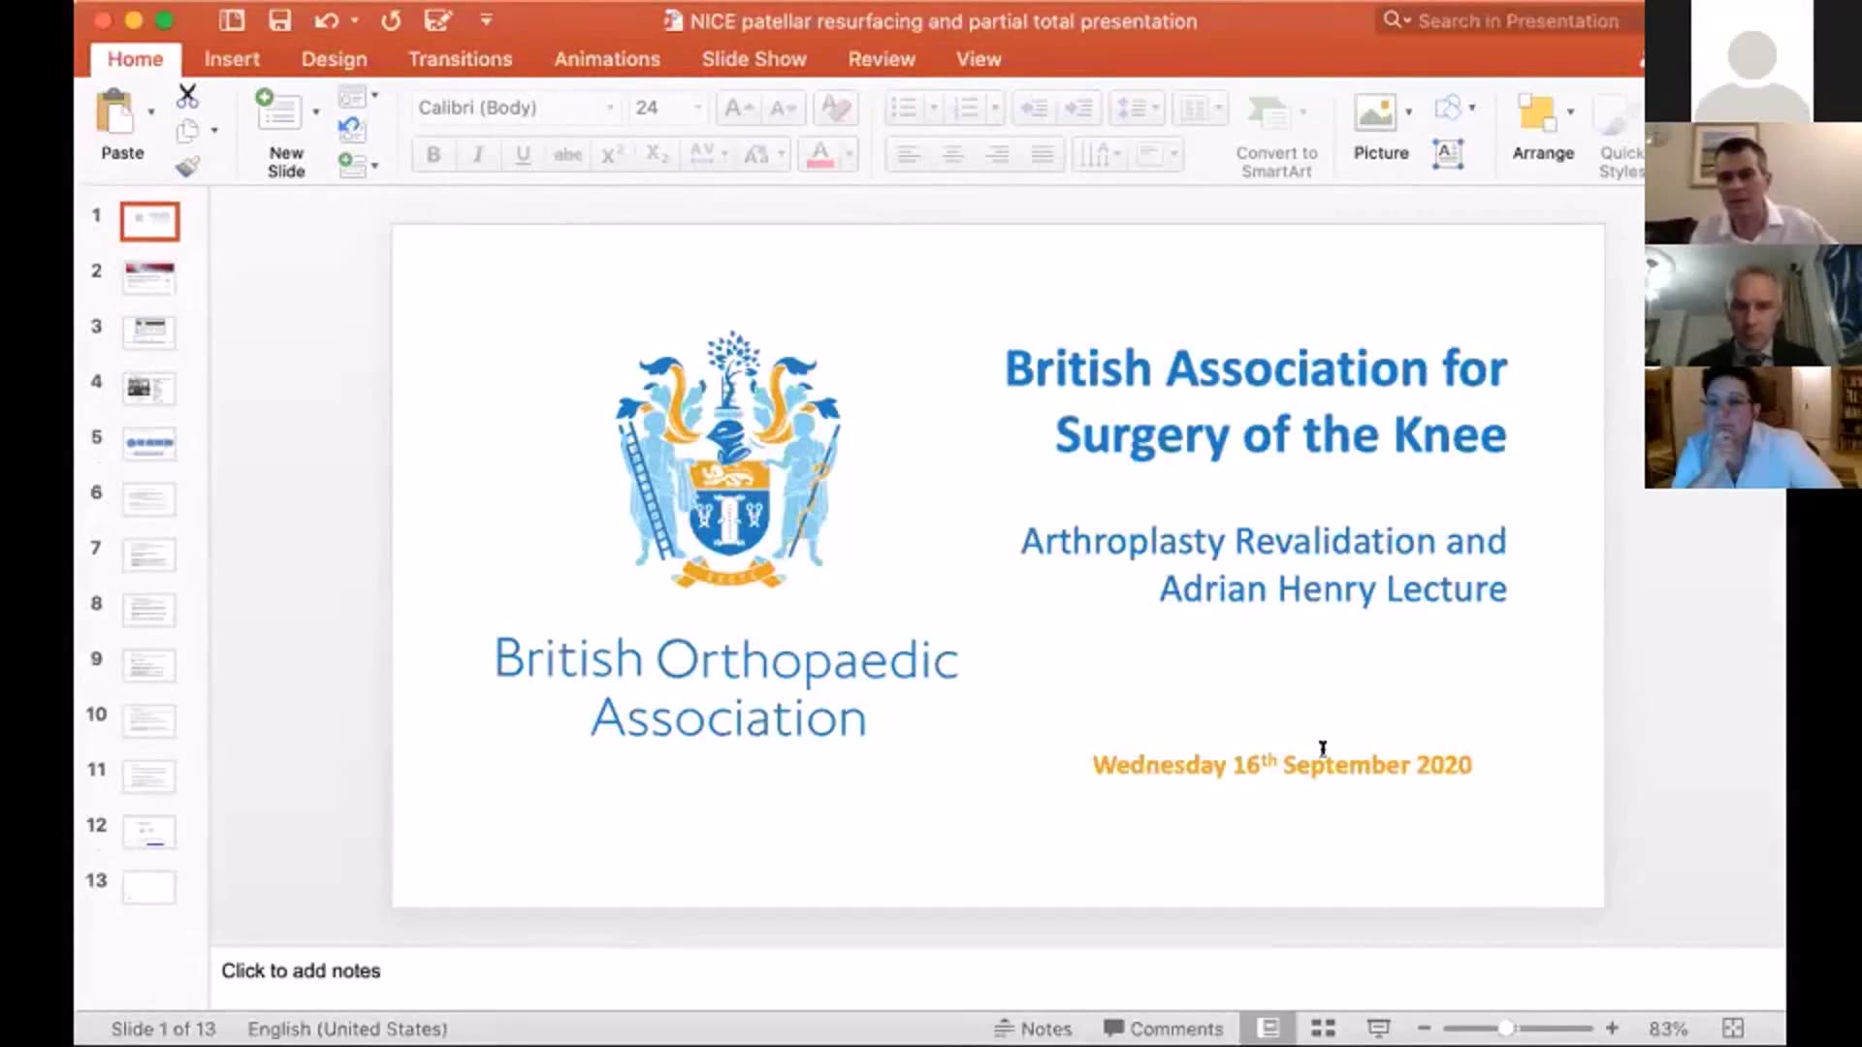Toggle the Notes pane
1862x1047 pixels.
(x=1033, y=1029)
